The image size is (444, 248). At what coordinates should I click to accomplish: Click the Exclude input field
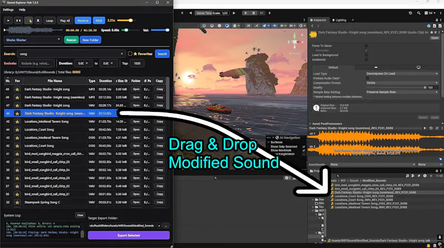(36, 63)
